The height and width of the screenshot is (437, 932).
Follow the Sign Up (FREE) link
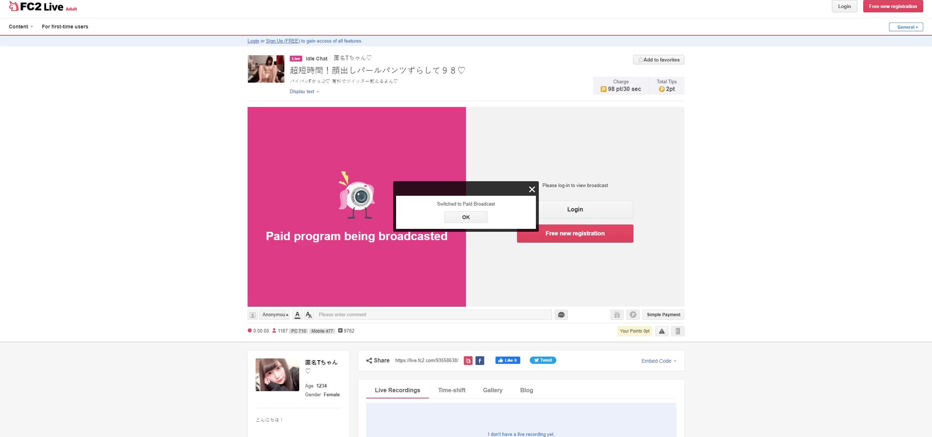coord(283,41)
